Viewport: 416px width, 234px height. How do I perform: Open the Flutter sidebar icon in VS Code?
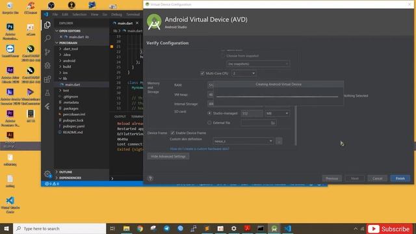tap(47, 107)
